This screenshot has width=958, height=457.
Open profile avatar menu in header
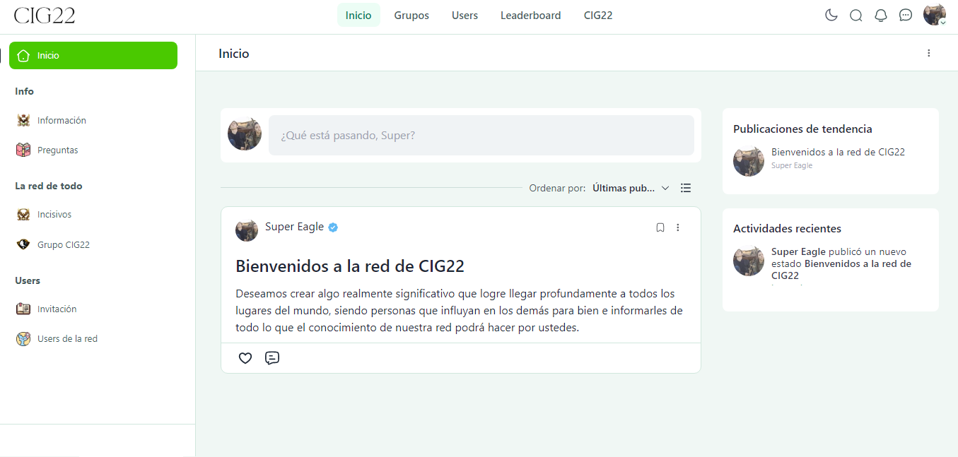935,15
